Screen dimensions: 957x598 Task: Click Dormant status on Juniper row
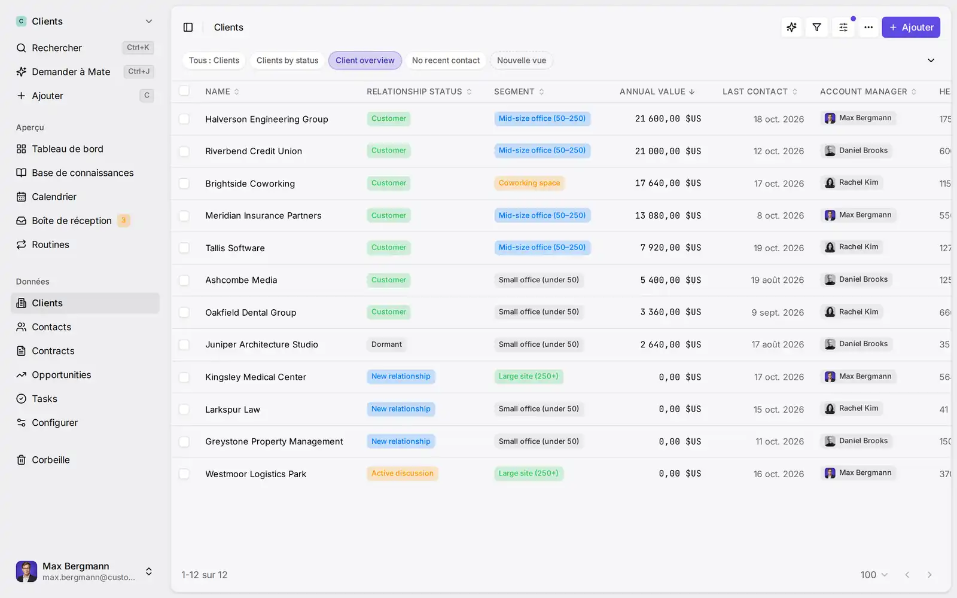coord(386,344)
